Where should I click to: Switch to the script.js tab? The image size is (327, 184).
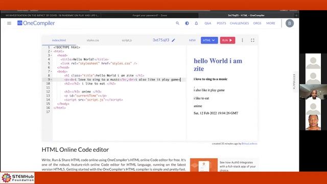click(x=127, y=40)
